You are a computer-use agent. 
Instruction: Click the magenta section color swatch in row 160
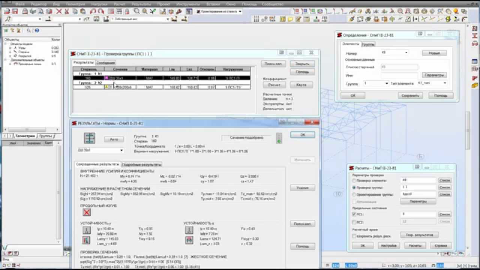pyautogui.click(x=106, y=78)
